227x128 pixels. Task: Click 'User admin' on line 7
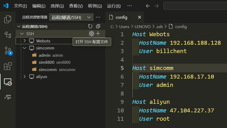tap(156, 85)
